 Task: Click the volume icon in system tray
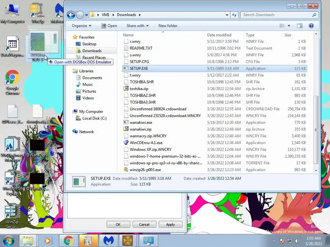pos(297,241)
